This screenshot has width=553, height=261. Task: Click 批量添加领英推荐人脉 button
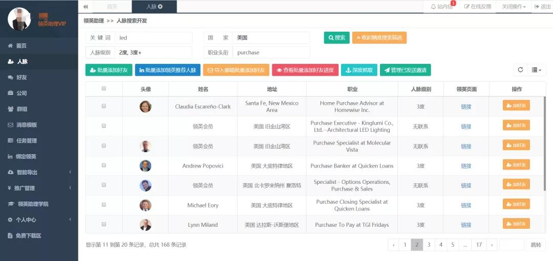click(x=167, y=70)
